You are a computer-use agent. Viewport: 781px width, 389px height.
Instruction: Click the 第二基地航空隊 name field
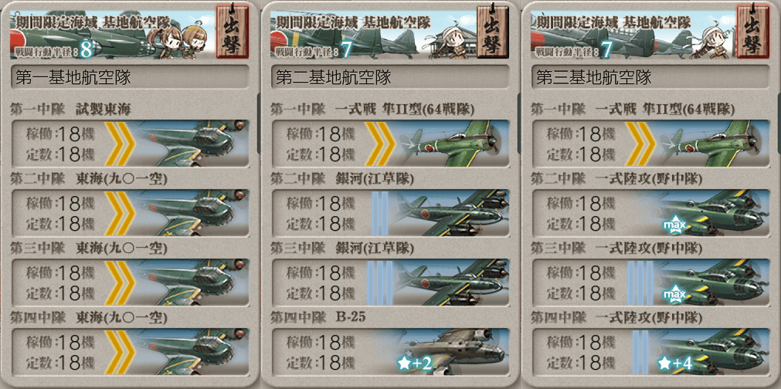[391, 77]
